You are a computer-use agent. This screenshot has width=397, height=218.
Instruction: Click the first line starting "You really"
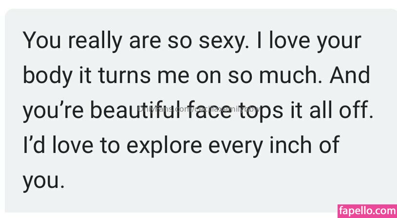[x=191, y=41]
